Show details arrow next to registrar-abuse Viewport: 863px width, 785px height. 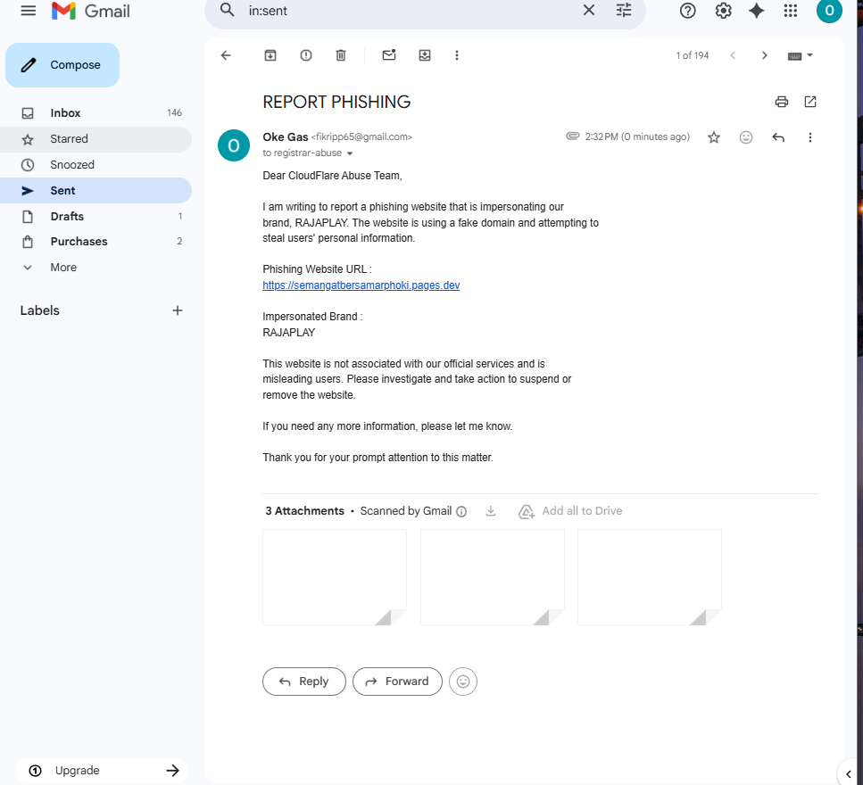[350, 153]
